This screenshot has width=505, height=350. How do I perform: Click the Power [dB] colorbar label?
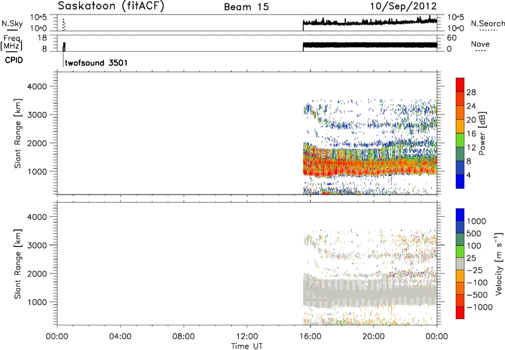click(482, 133)
